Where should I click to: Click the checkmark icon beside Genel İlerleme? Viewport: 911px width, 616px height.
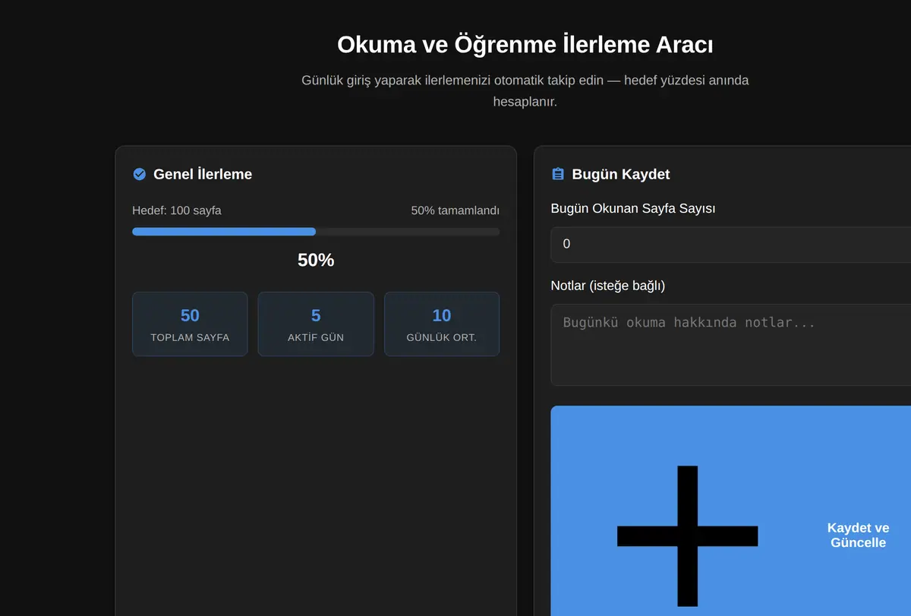tap(139, 174)
